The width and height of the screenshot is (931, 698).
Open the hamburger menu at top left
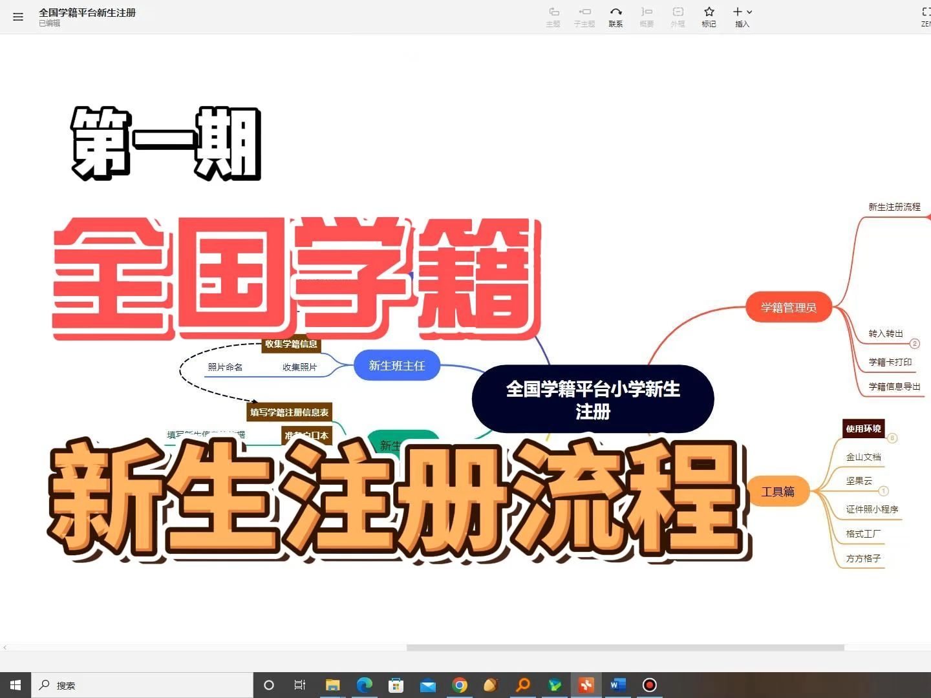[17, 16]
